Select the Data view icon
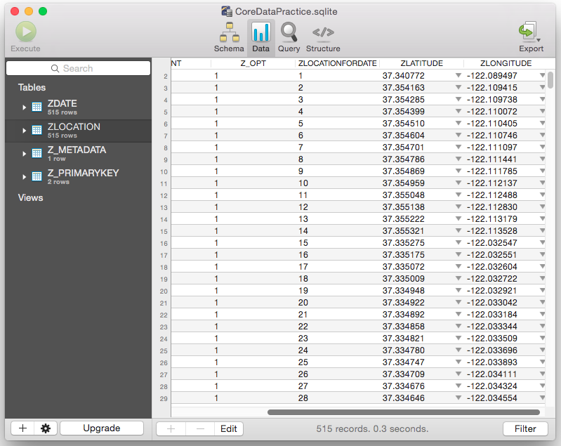 pyautogui.click(x=260, y=32)
